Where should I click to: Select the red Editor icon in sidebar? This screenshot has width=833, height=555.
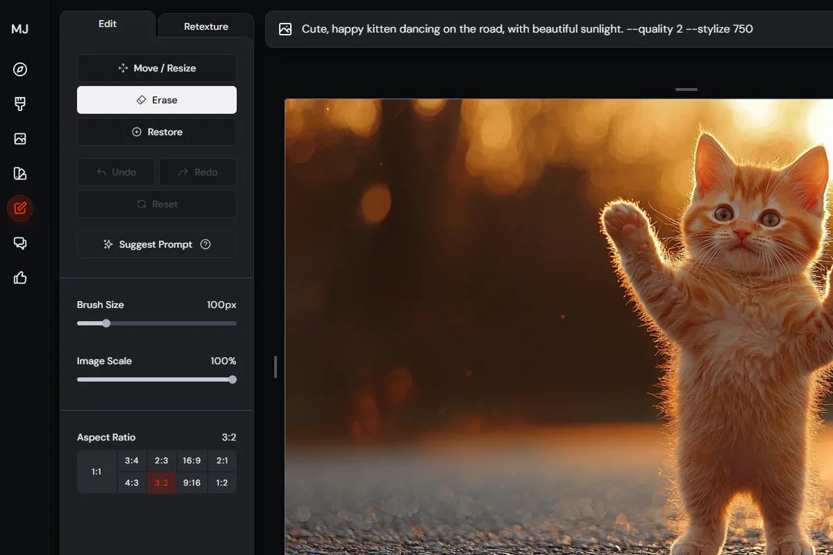pyautogui.click(x=20, y=208)
